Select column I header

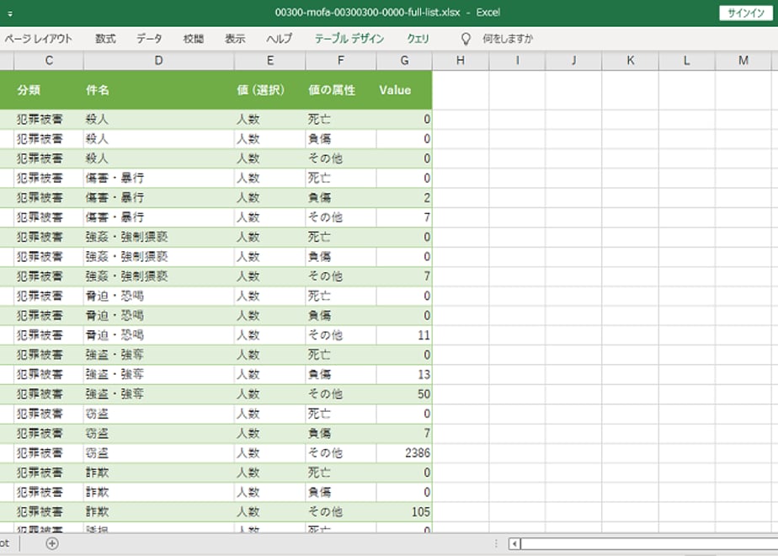pyautogui.click(x=517, y=61)
